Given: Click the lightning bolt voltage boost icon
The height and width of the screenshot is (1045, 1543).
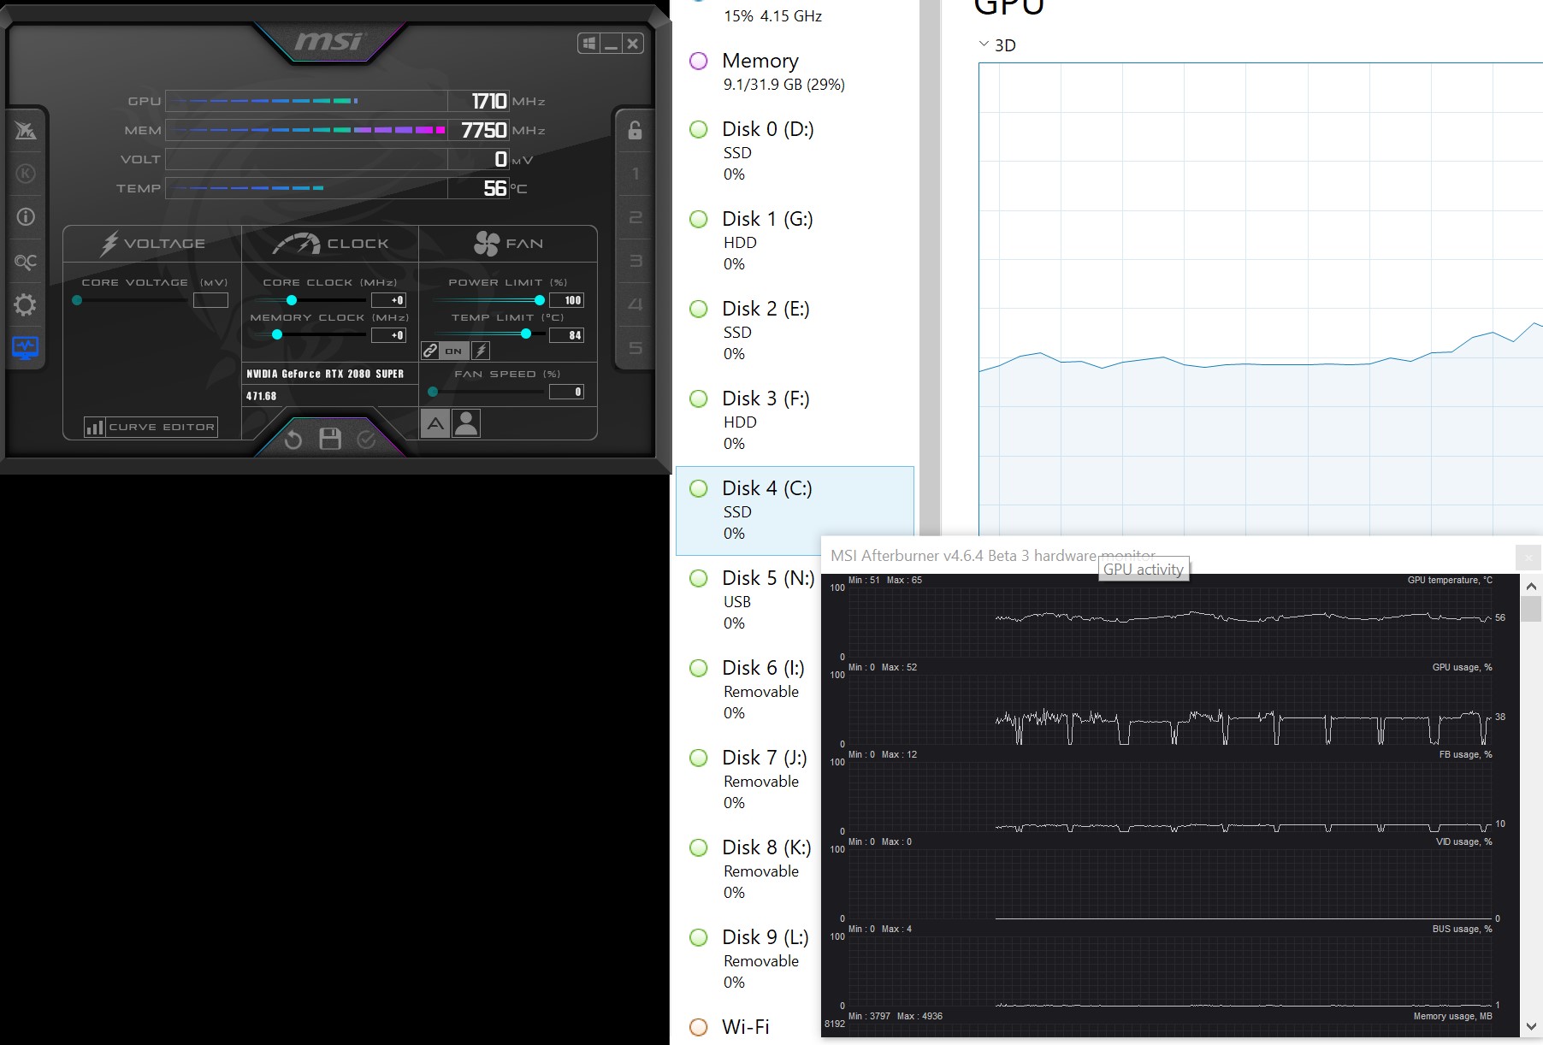Looking at the screenshot, I should (x=482, y=350).
